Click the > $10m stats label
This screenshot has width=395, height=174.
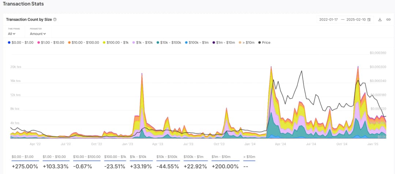click(249, 157)
